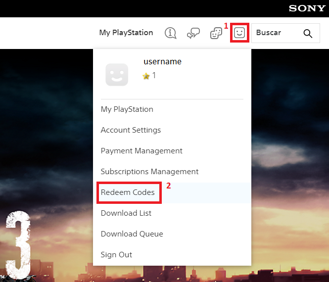Open the chat bubbles icon
This screenshot has height=282, width=329.
[193, 33]
